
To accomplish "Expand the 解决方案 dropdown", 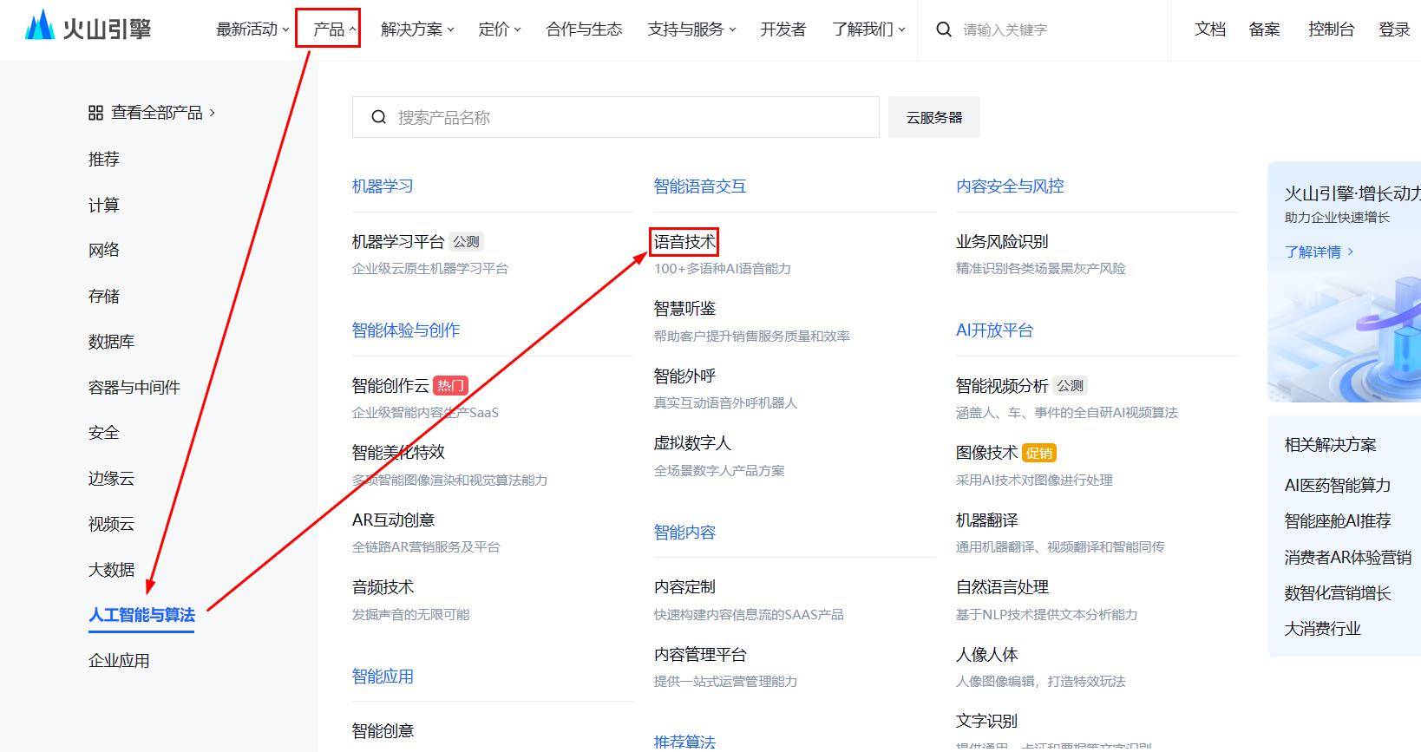I will (417, 29).
